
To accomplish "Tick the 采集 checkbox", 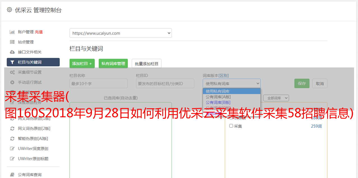I will click(231, 126).
